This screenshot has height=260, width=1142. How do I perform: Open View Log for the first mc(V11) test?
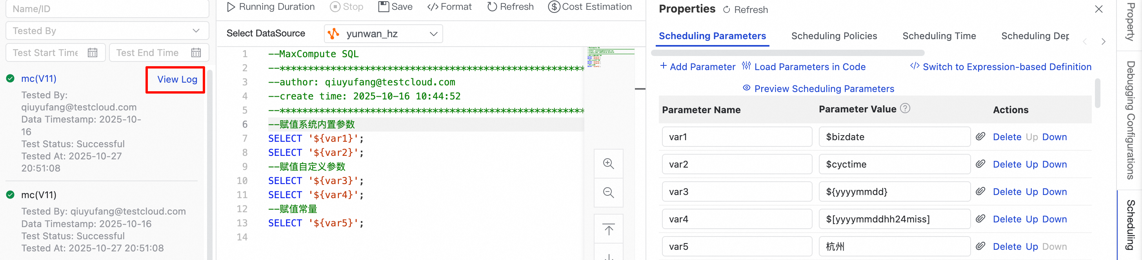pos(177,80)
